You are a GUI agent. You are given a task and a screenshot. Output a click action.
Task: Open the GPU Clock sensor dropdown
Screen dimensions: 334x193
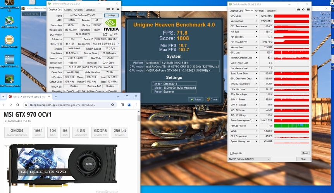257,16
